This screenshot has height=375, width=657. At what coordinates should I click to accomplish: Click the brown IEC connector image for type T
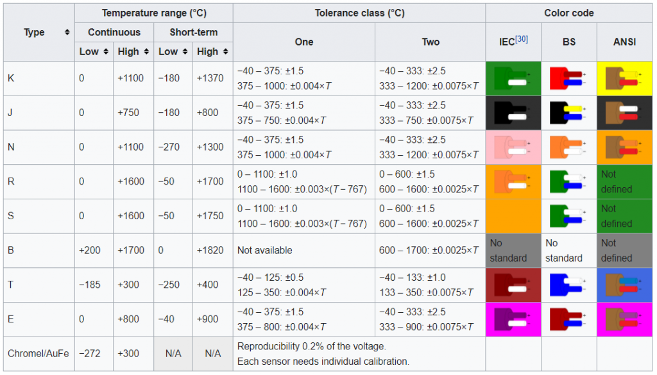pyautogui.click(x=513, y=285)
